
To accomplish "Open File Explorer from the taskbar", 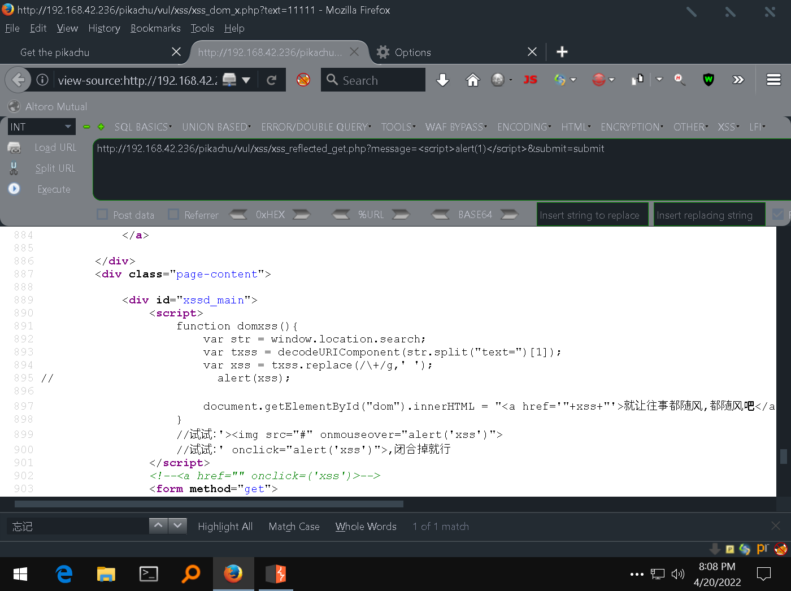I will pyautogui.click(x=106, y=574).
